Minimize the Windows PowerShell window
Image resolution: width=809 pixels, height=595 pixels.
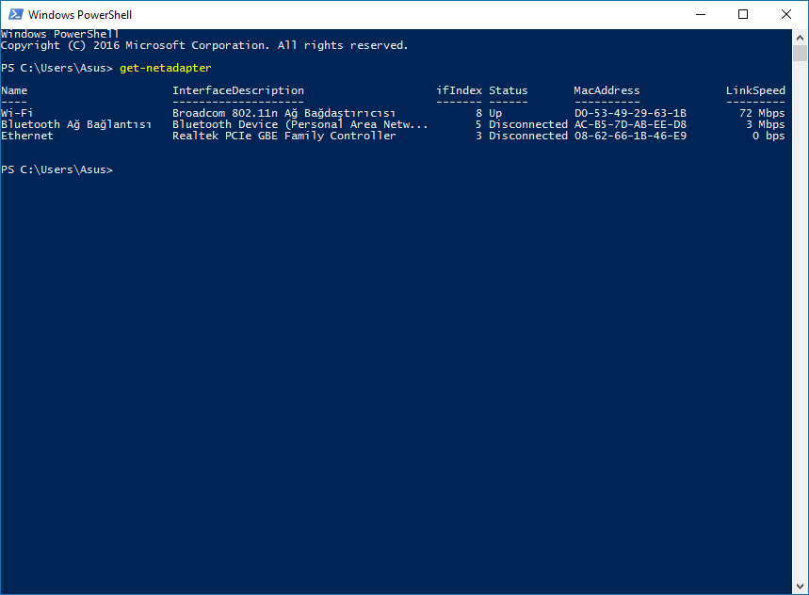pyautogui.click(x=700, y=14)
